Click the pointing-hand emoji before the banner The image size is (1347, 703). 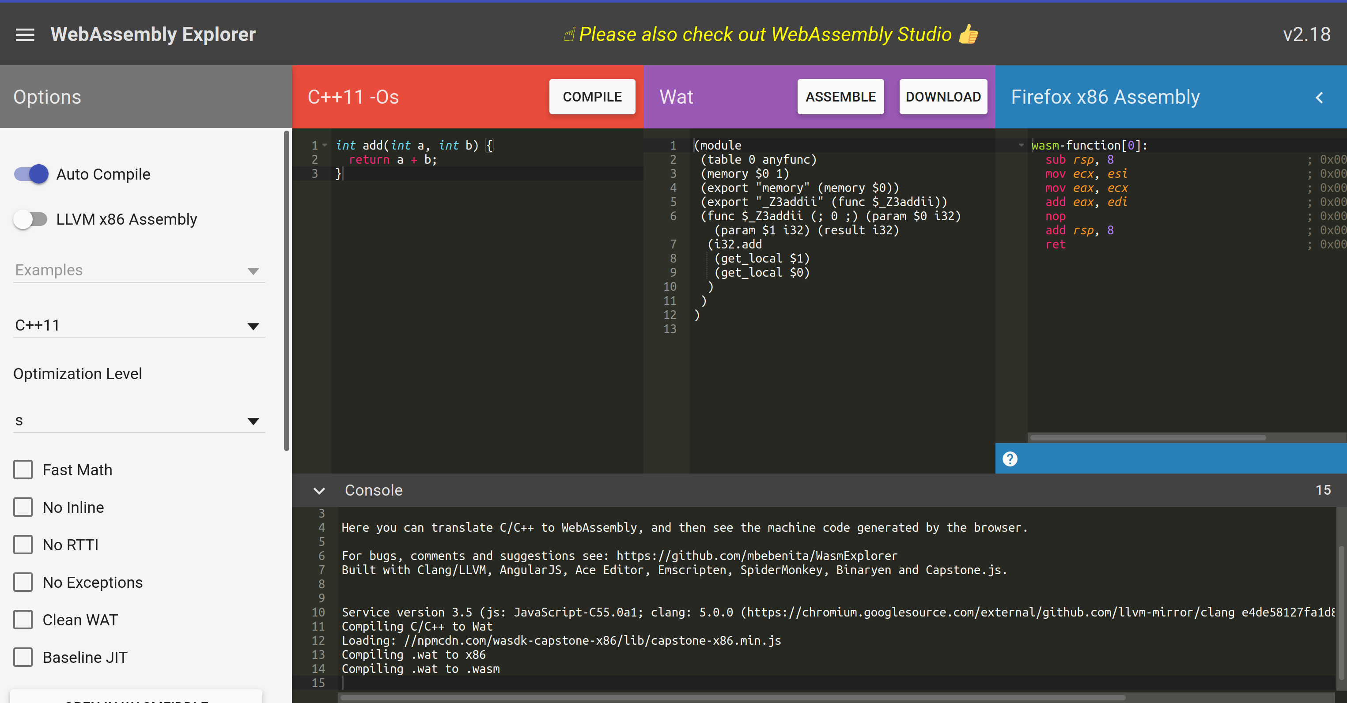coord(569,34)
